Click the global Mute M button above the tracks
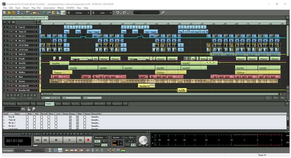291x158 pixels. tap(13, 22)
